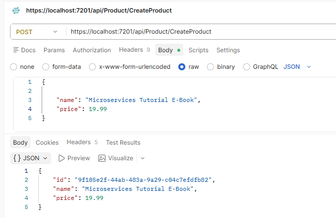Open the Docs panel

coord(25,50)
